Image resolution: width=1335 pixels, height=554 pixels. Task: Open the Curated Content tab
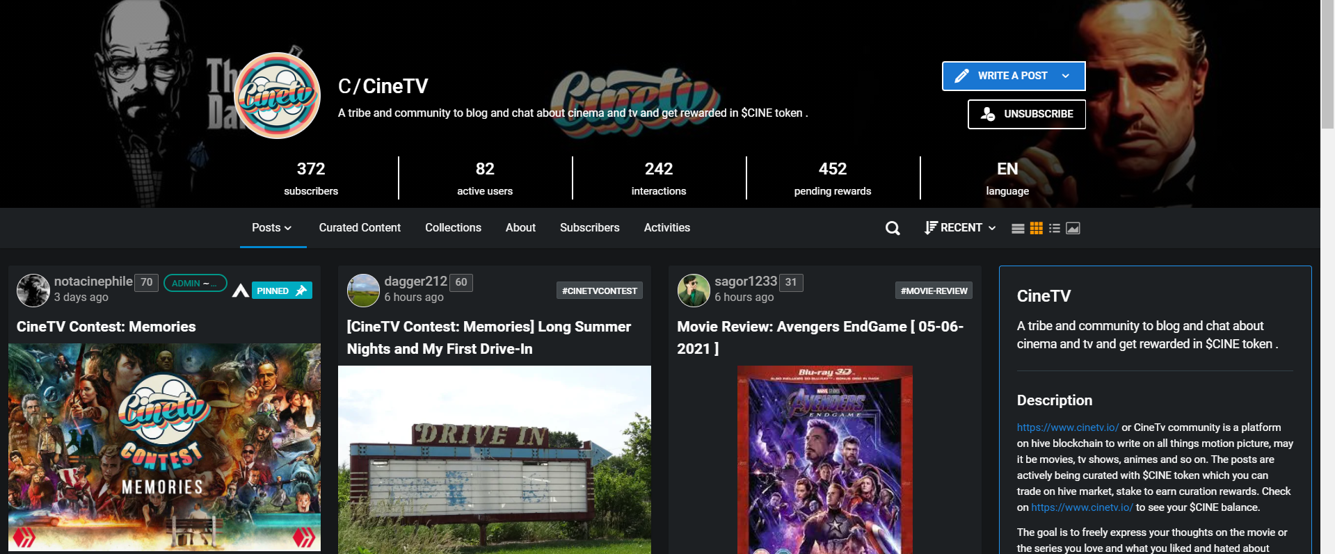click(x=360, y=228)
